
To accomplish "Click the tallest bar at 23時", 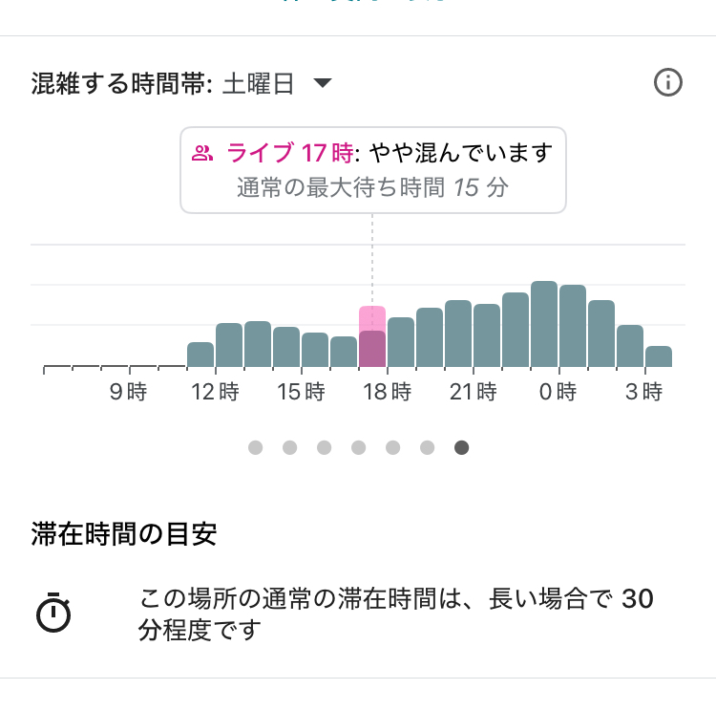I will [544, 324].
